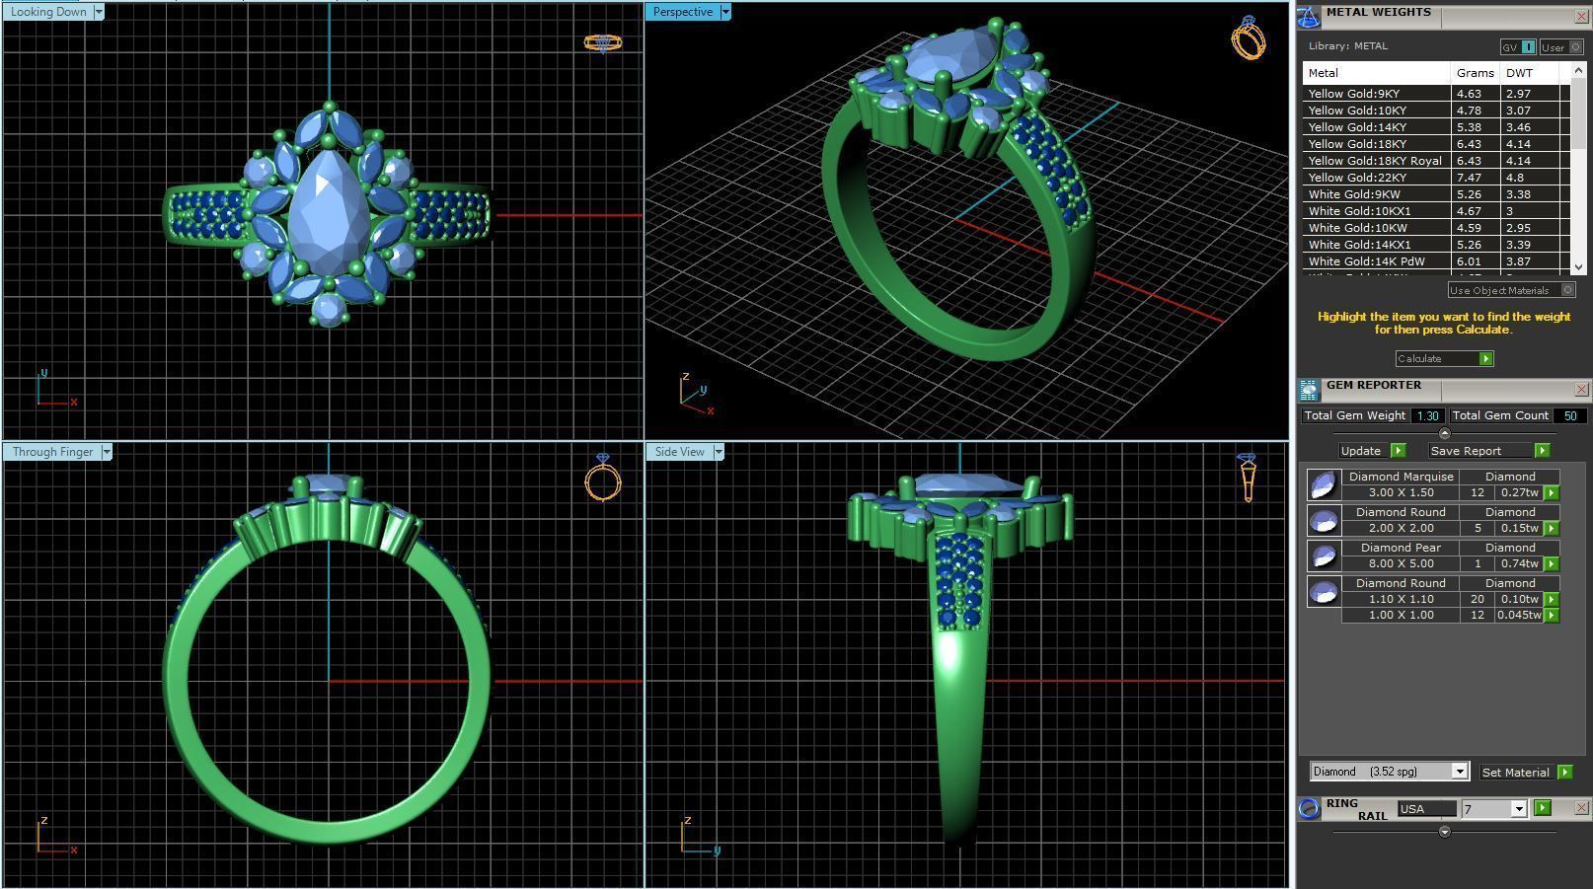The image size is (1593, 889).
Task: Click the Grams column header
Action: click(1476, 73)
